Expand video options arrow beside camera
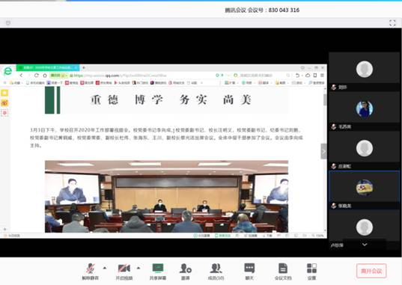The width and height of the screenshot is (402, 285). tap(138, 268)
